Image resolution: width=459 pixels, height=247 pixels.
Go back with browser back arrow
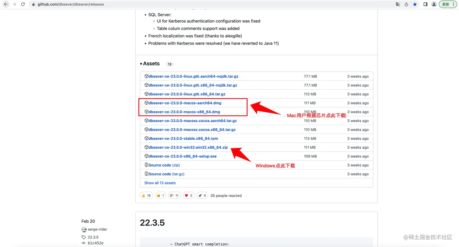click(x=6, y=4)
